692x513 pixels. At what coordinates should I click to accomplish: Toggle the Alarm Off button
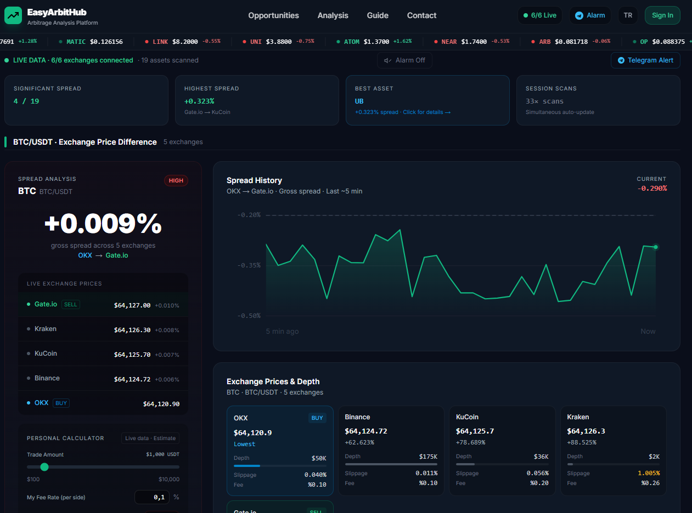tap(404, 60)
